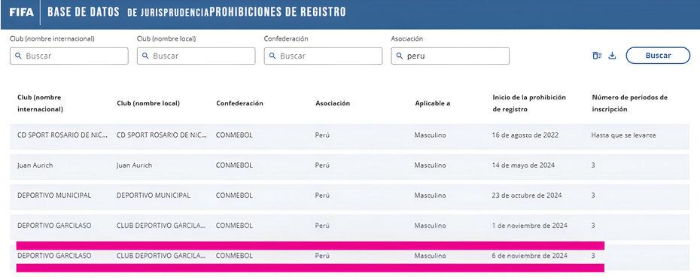Image resolution: width=700 pixels, height=279 pixels.
Task: Click the FIFA logo in header
Action: point(21,12)
